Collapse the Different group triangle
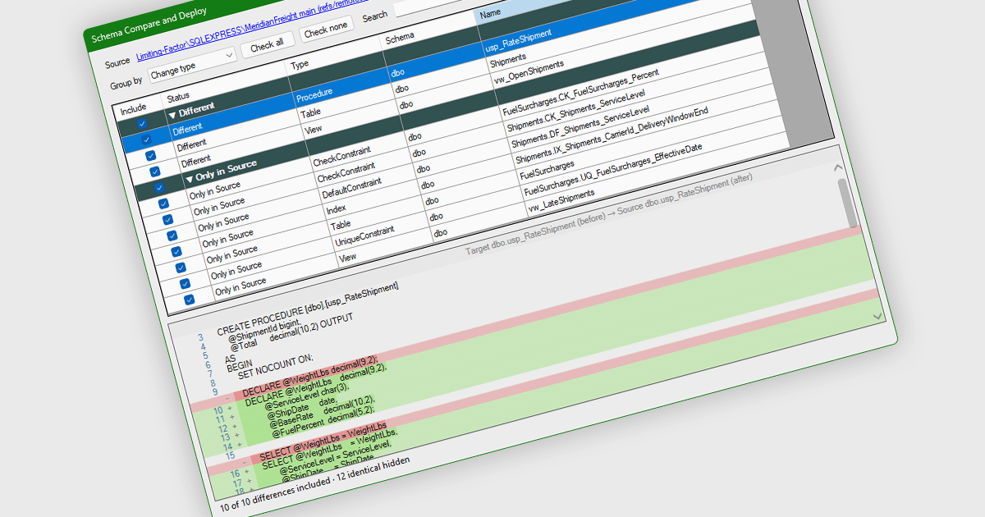The height and width of the screenshot is (517, 985). tap(172, 114)
